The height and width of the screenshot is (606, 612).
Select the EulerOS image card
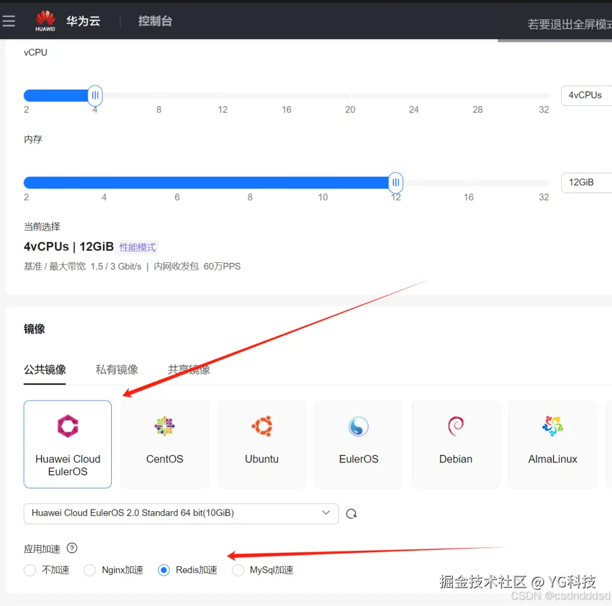point(358,444)
